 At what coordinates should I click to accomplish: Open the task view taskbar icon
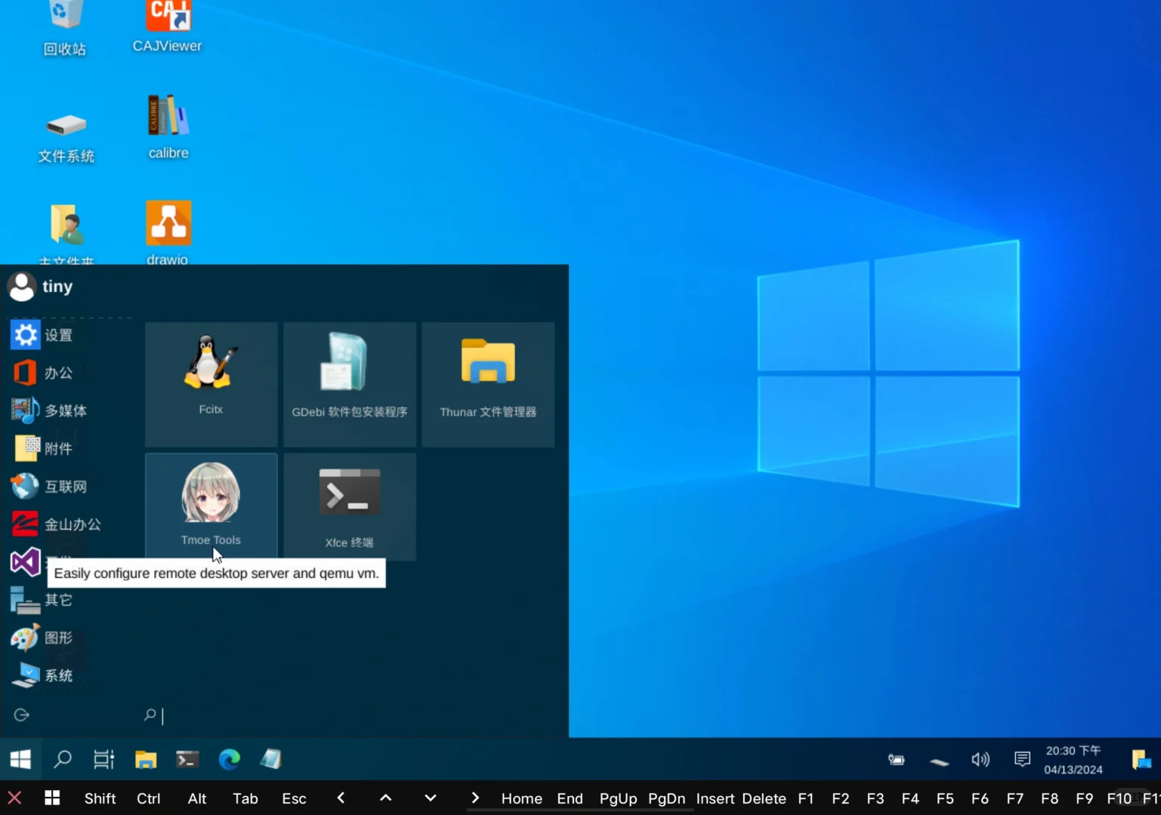point(104,759)
